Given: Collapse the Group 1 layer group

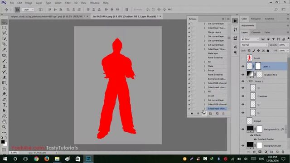Looking at the screenshot, I should (x=247, y=81).
